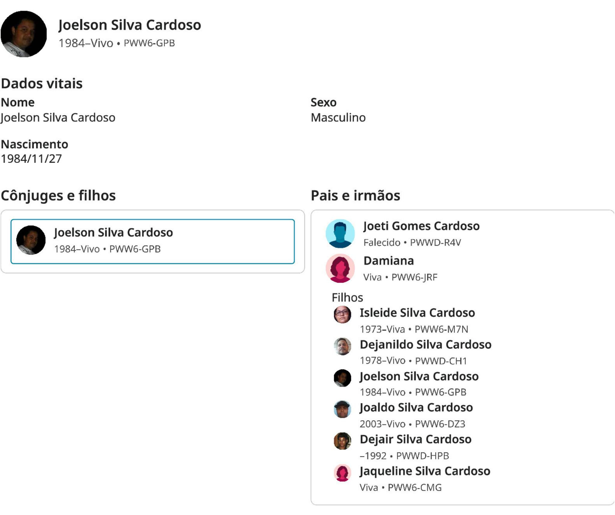Image resolution: width=615 pixels, height=515 pixels.
Task: Open Joelson Silva Cardoso header name
Action: click(129, 25)
